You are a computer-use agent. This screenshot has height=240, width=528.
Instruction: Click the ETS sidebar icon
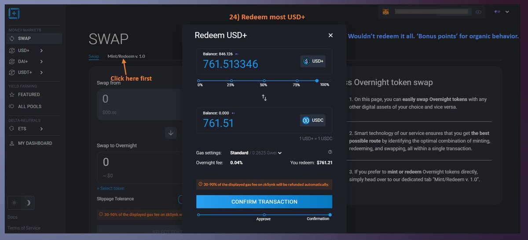(x=12, y=129)
